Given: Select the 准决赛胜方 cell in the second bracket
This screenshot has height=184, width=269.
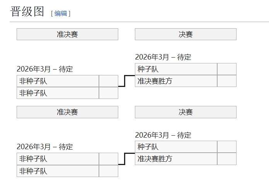Looking at the screenshot, I should pyautogui.click(x=176, y=159).
